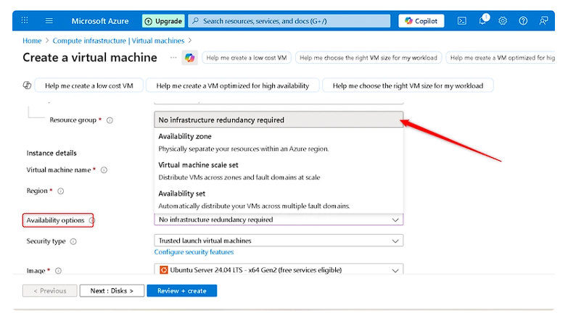Click the search resources, services, docs box
This screenshot has width=568, height=326.
coord(289,21)
